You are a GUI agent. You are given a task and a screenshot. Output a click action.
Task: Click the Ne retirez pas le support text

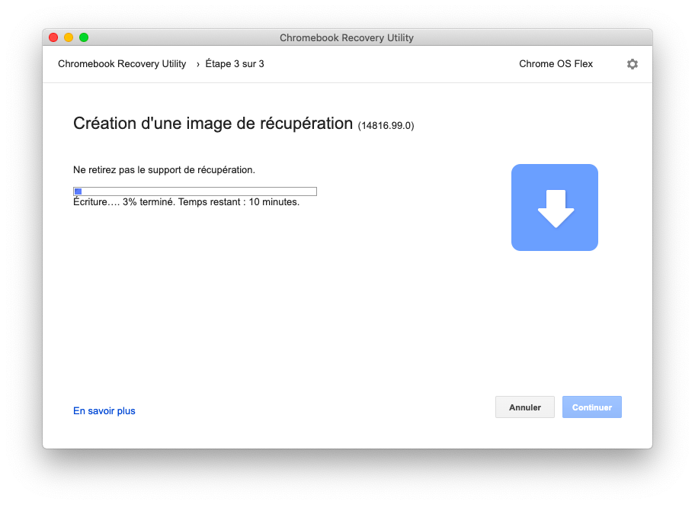tap(164, 170)
